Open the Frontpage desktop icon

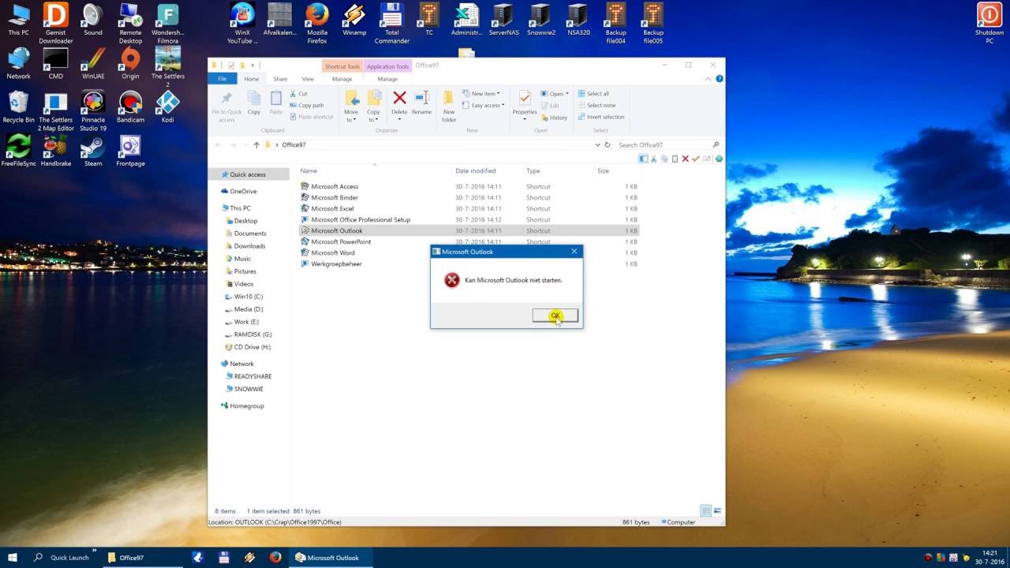[x=130, y=150]
